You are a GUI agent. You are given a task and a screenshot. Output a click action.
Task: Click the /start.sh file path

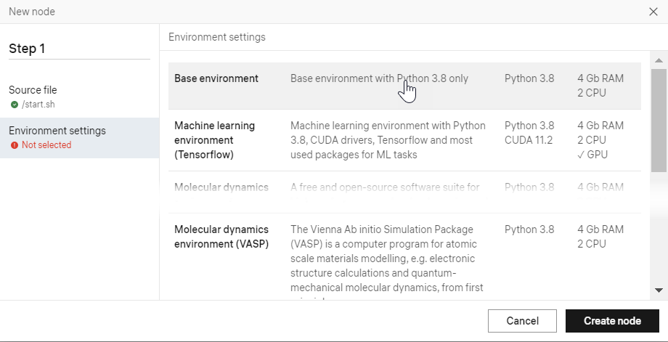click(x=40, y=105)
